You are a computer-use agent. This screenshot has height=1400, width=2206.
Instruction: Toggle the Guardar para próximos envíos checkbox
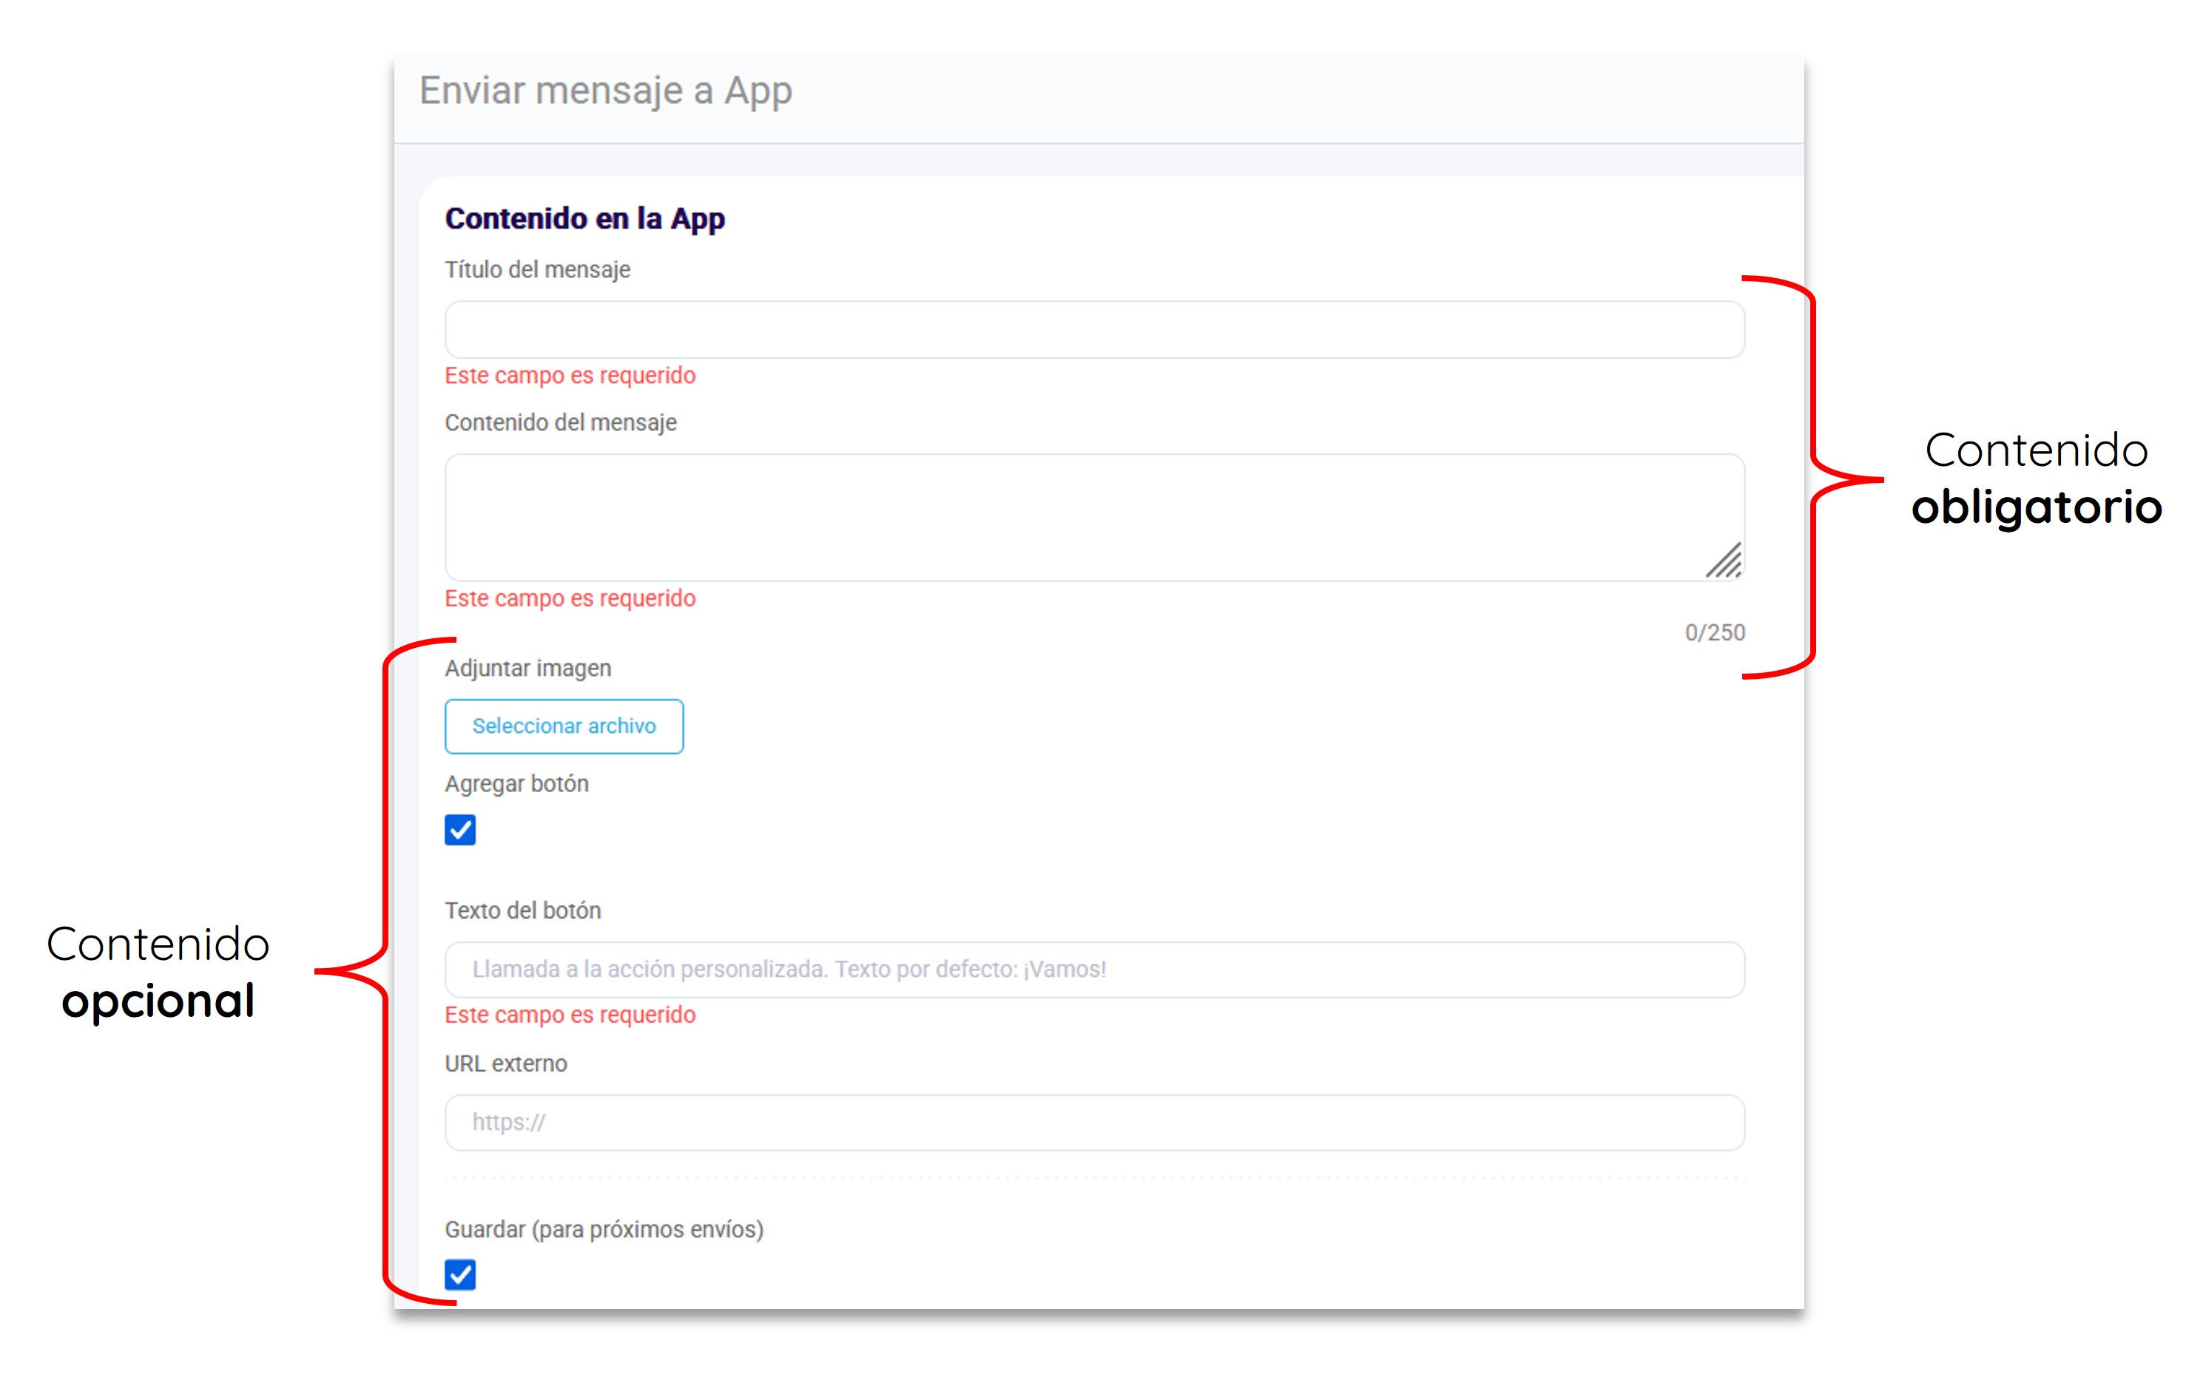click(460, 1274)
